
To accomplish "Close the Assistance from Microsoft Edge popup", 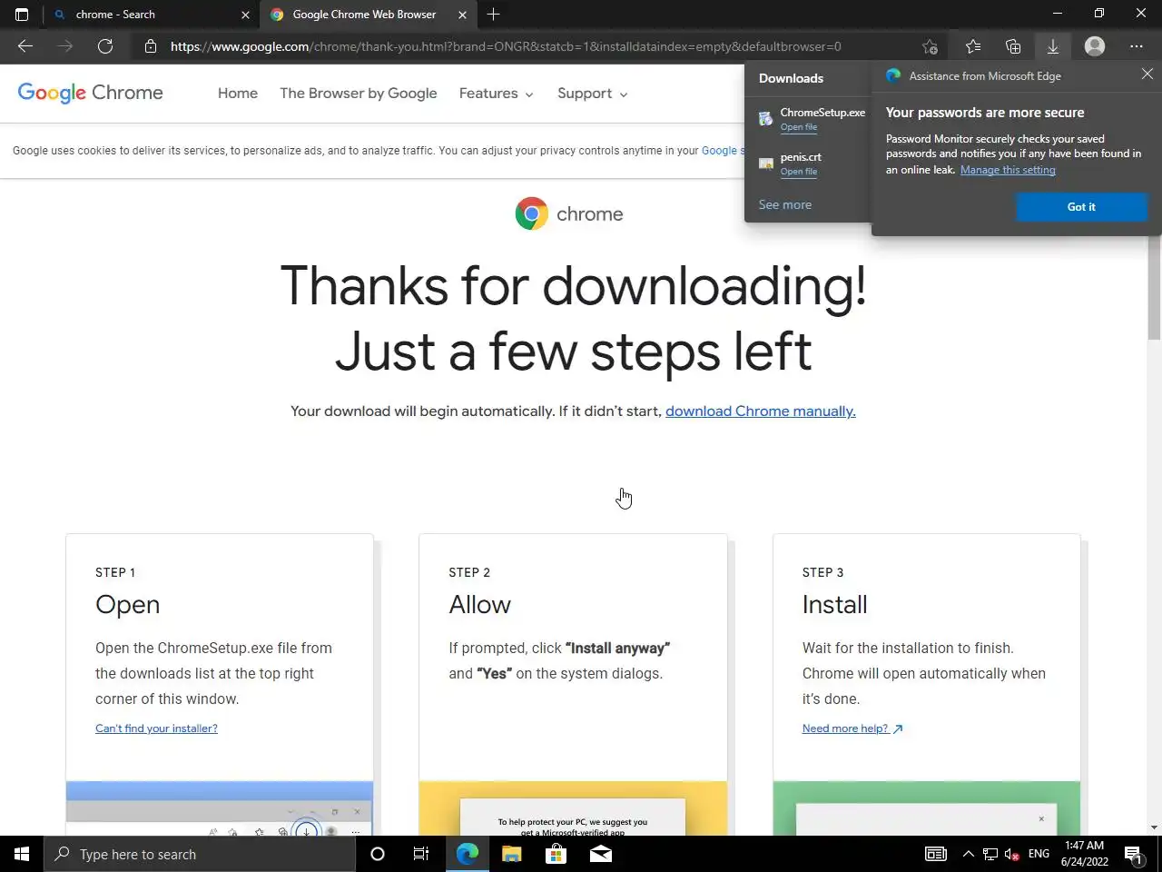I will pos(1147,74).
